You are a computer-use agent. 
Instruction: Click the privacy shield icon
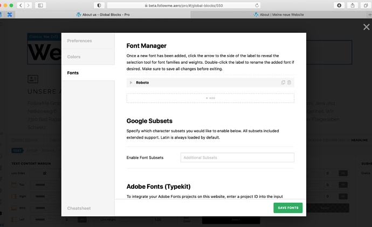click(x=99, y=5)
